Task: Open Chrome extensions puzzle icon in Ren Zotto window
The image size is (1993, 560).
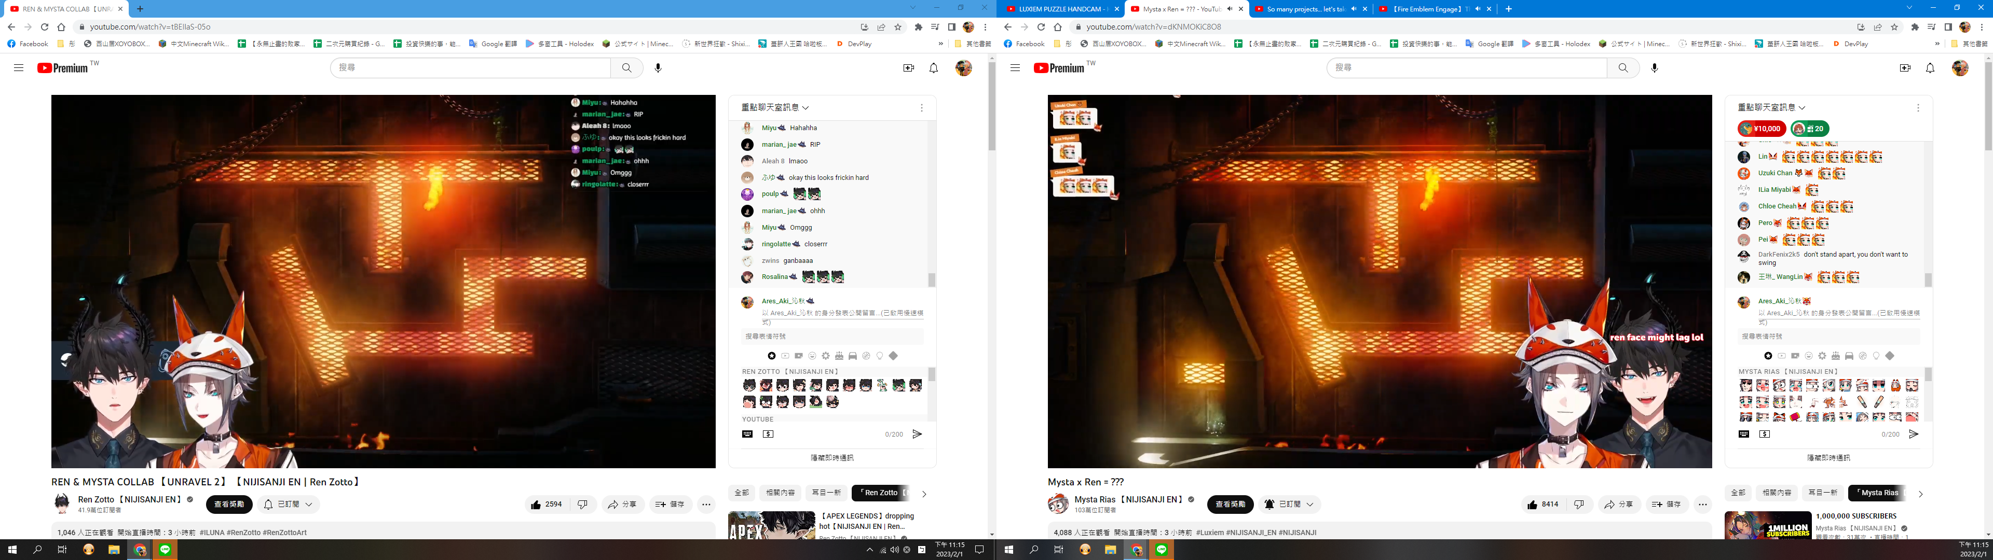Action: [x=918, y=27]
